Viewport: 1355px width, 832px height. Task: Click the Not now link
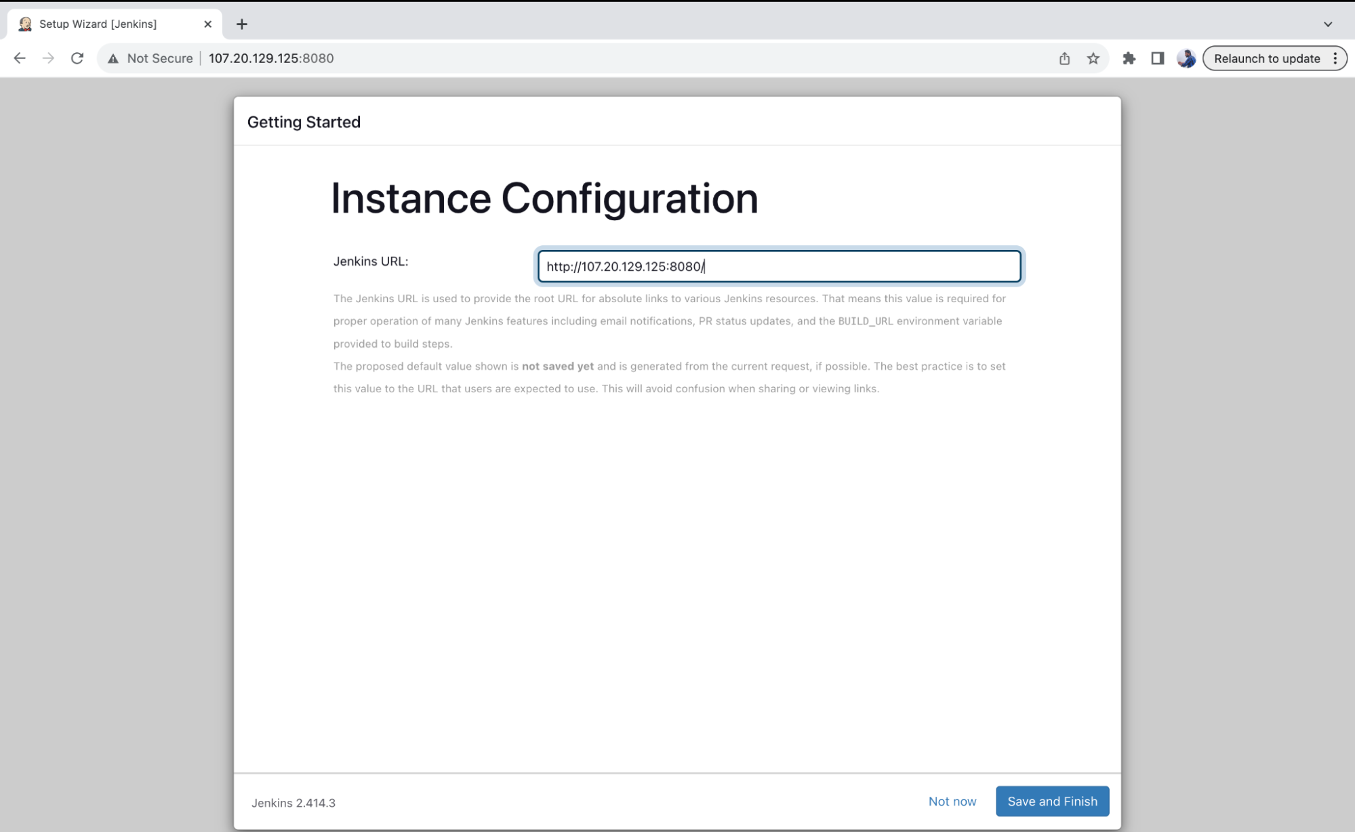952,802
